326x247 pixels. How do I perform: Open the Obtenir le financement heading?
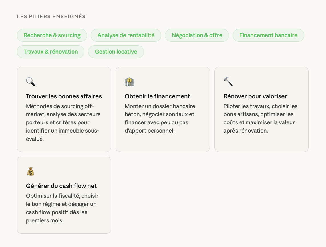coord(157,96)
